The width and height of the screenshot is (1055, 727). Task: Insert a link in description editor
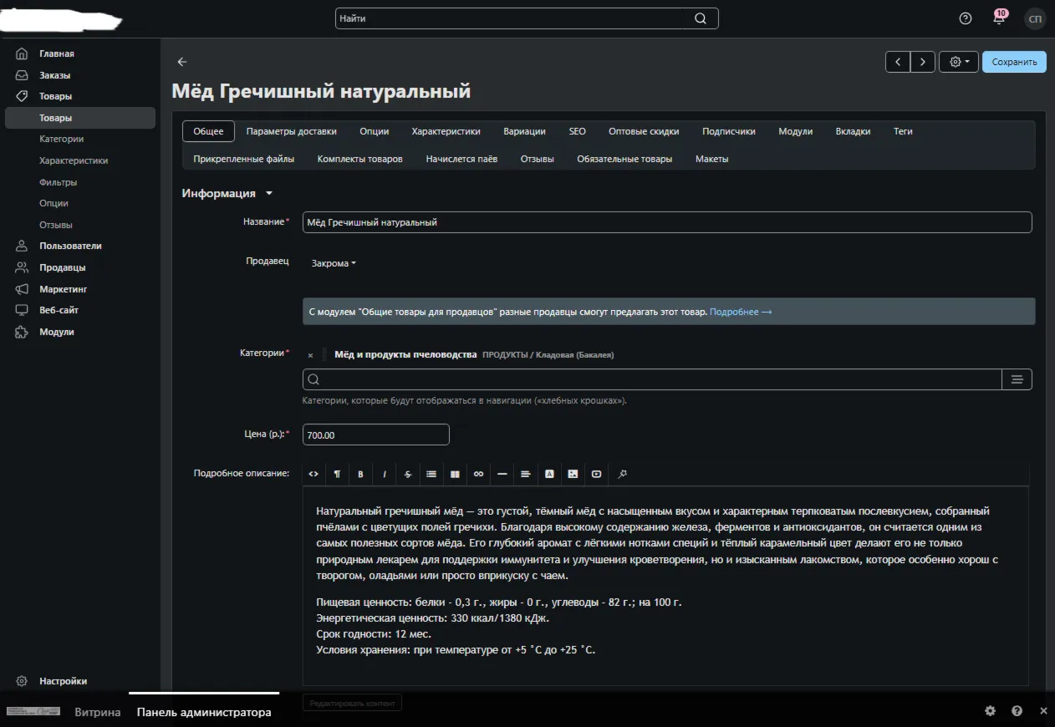478,474
